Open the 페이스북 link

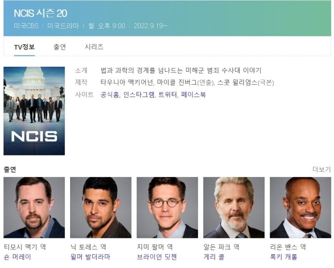coord(193,95)
